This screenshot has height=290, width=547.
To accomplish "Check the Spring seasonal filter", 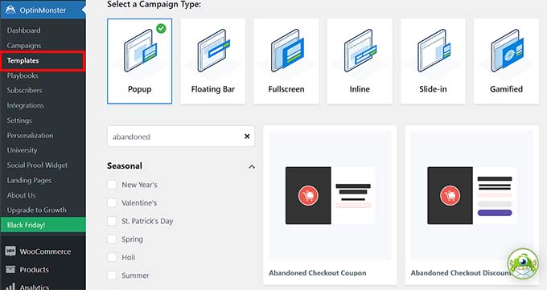I will (x=112, y=239).
